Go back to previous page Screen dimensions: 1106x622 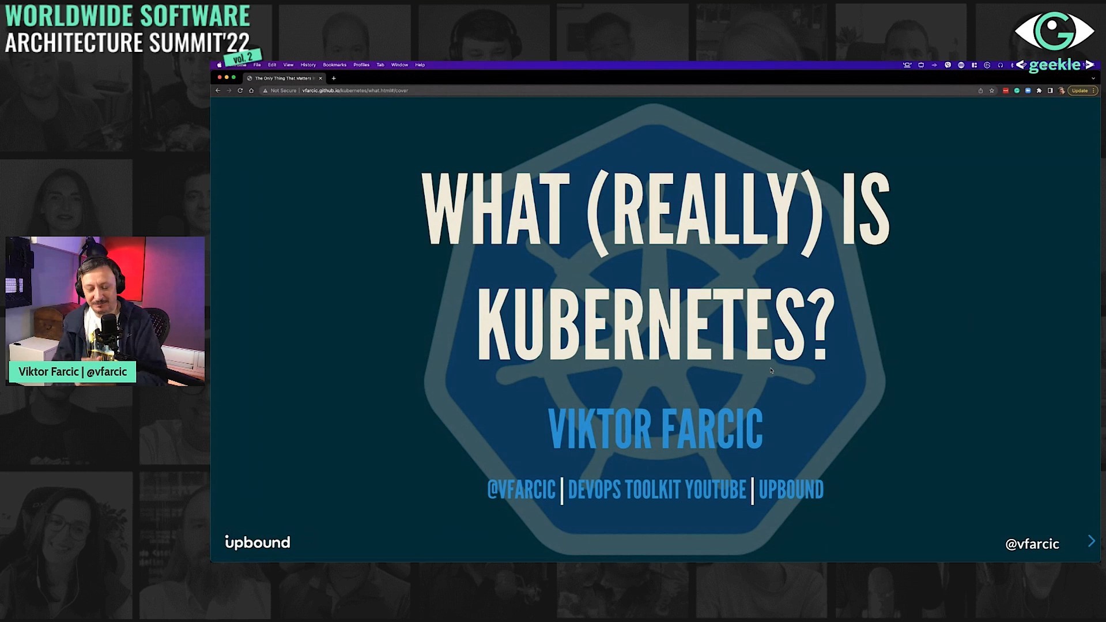[x=218, y=91]
